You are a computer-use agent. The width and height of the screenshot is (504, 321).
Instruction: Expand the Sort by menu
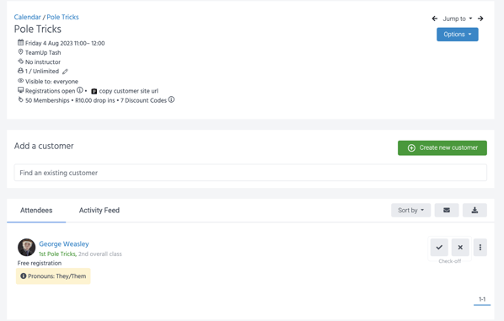tap(410, 210)
